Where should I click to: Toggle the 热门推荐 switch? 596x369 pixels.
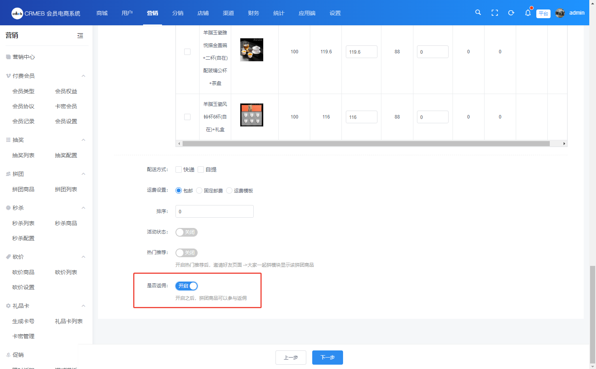(x=187, y=253)
